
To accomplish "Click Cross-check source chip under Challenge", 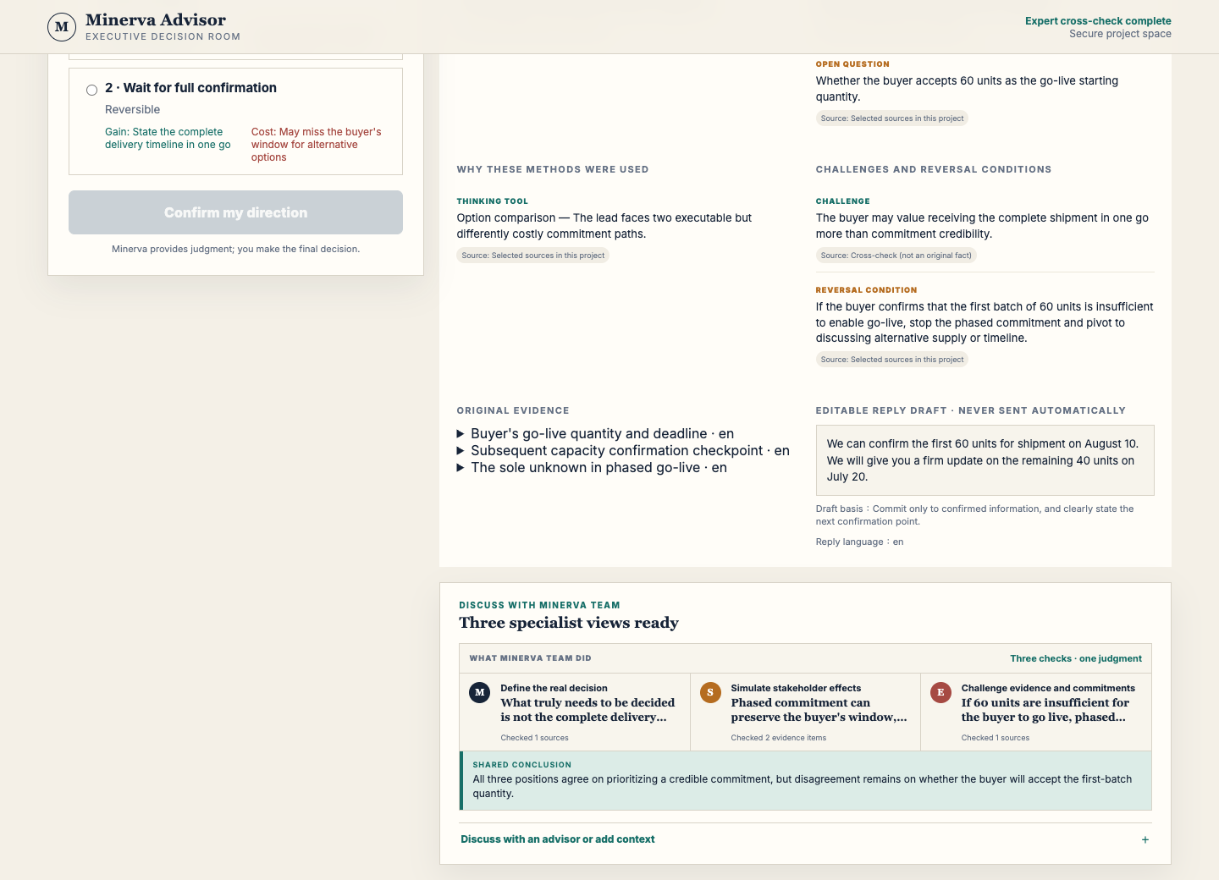I will click(896, 256).
